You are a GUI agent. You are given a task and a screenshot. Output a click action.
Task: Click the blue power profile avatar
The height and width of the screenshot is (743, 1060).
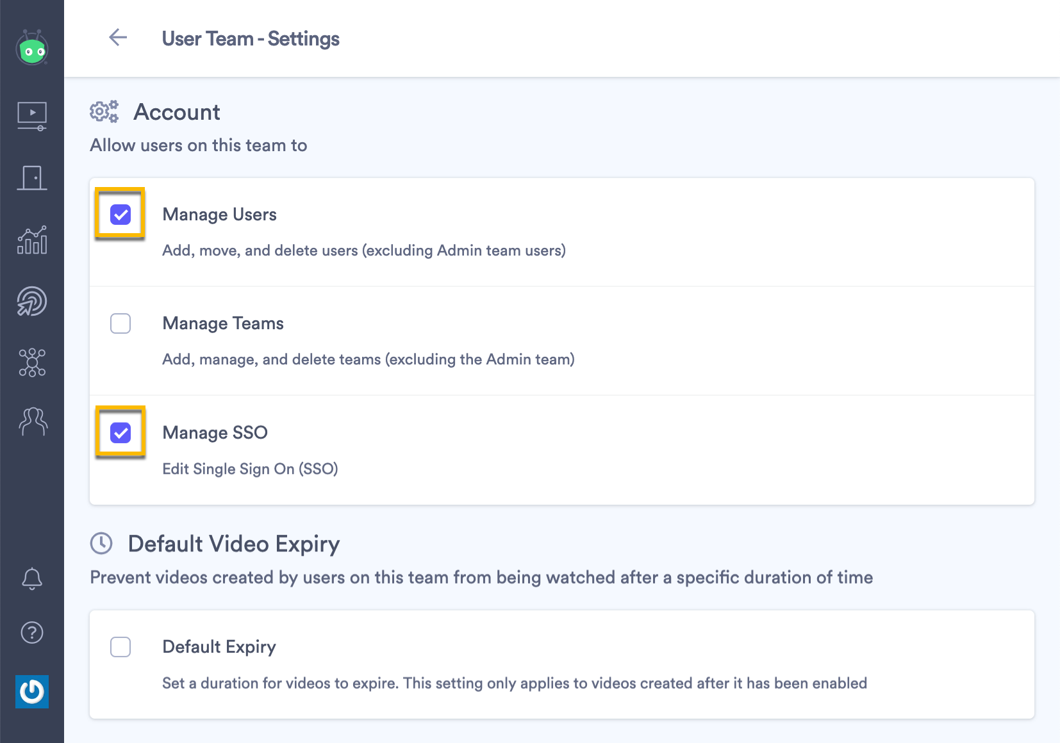(32, 691)
